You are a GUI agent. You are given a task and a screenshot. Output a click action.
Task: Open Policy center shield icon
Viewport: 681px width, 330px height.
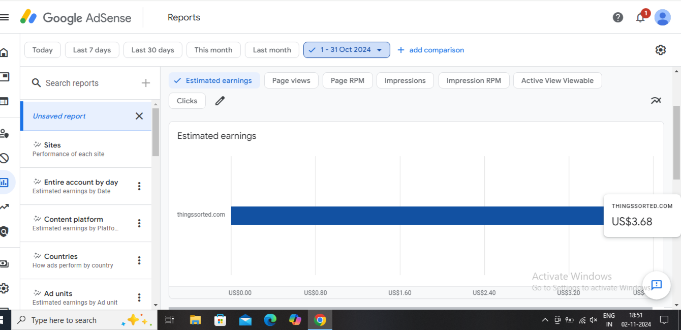point(4,231)
